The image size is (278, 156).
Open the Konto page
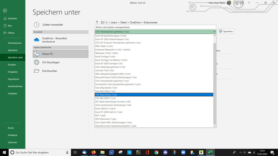(11, 128)
